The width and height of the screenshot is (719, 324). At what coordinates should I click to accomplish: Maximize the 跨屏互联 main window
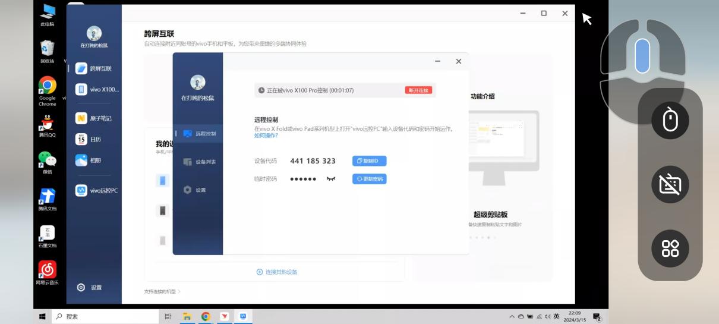544,13
